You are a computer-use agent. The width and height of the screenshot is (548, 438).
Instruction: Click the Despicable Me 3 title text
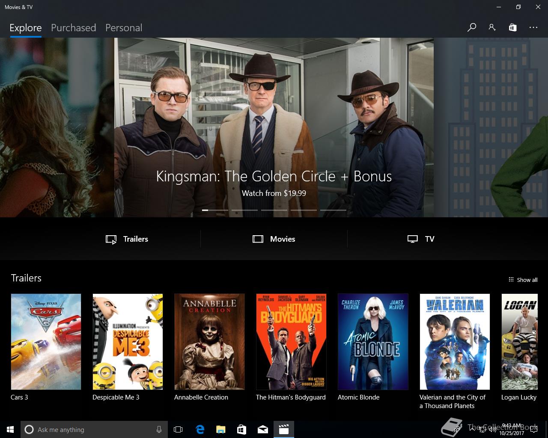[x=116, y=397]
